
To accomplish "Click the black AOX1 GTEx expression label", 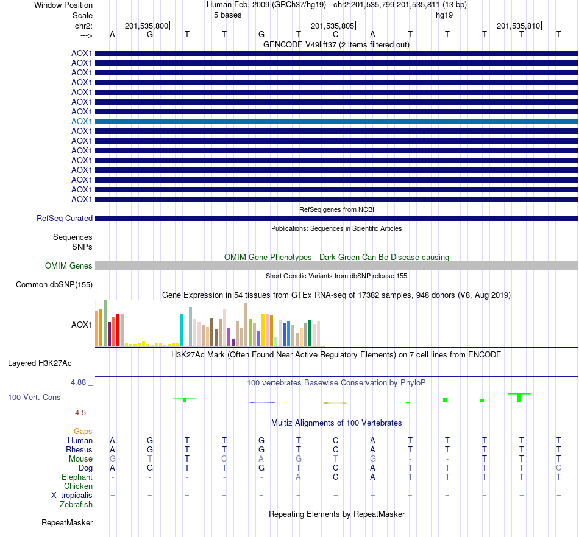I will [x=82, y=325].
